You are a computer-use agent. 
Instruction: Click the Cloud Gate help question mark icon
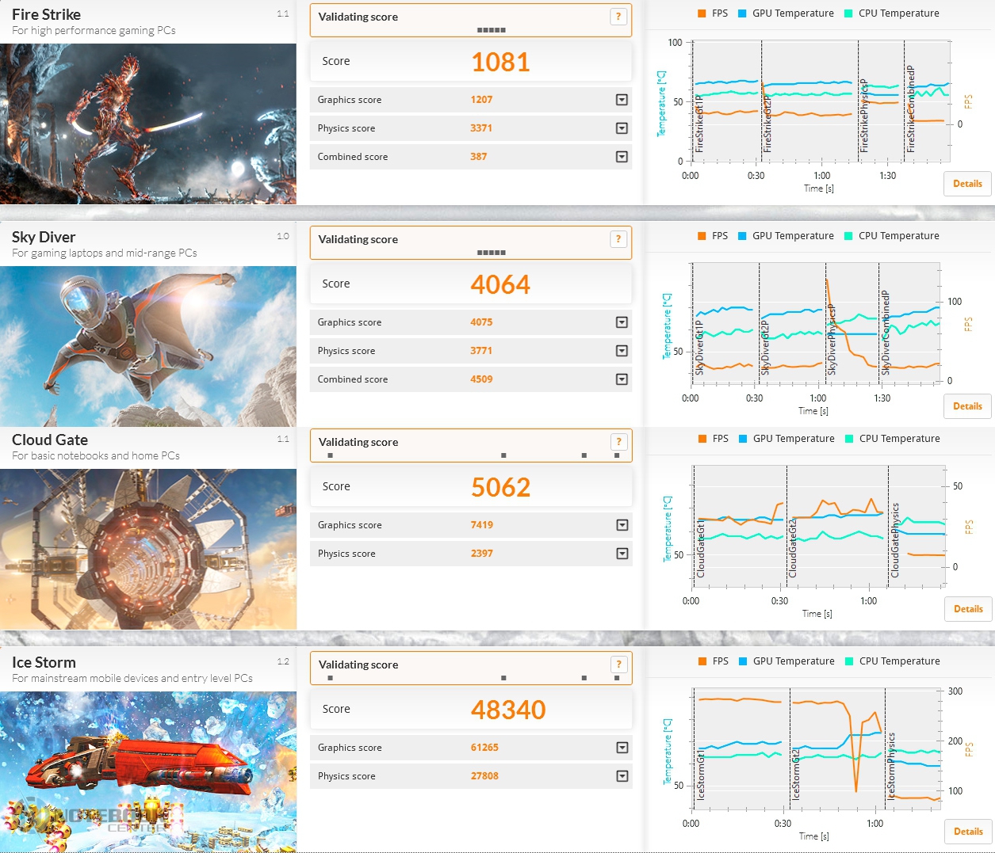(618, 442)
